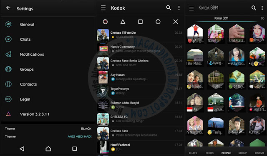The width and height of the screenshot is (267, 156).
Task: Open the DISCVR tab
Action: 259,153
